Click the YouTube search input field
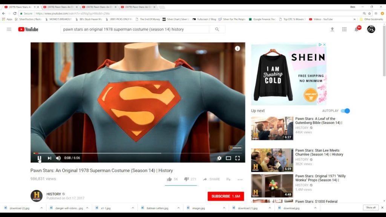Screen dimensions: 386x217 tap(135, 29)
